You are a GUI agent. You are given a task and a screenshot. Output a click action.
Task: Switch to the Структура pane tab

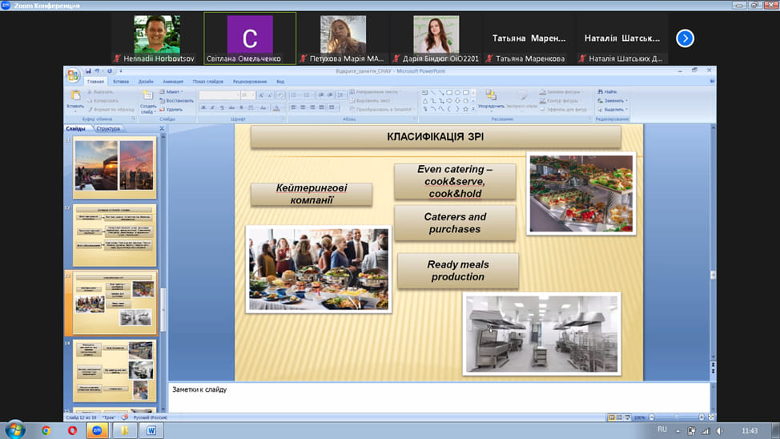pos(108,128)
